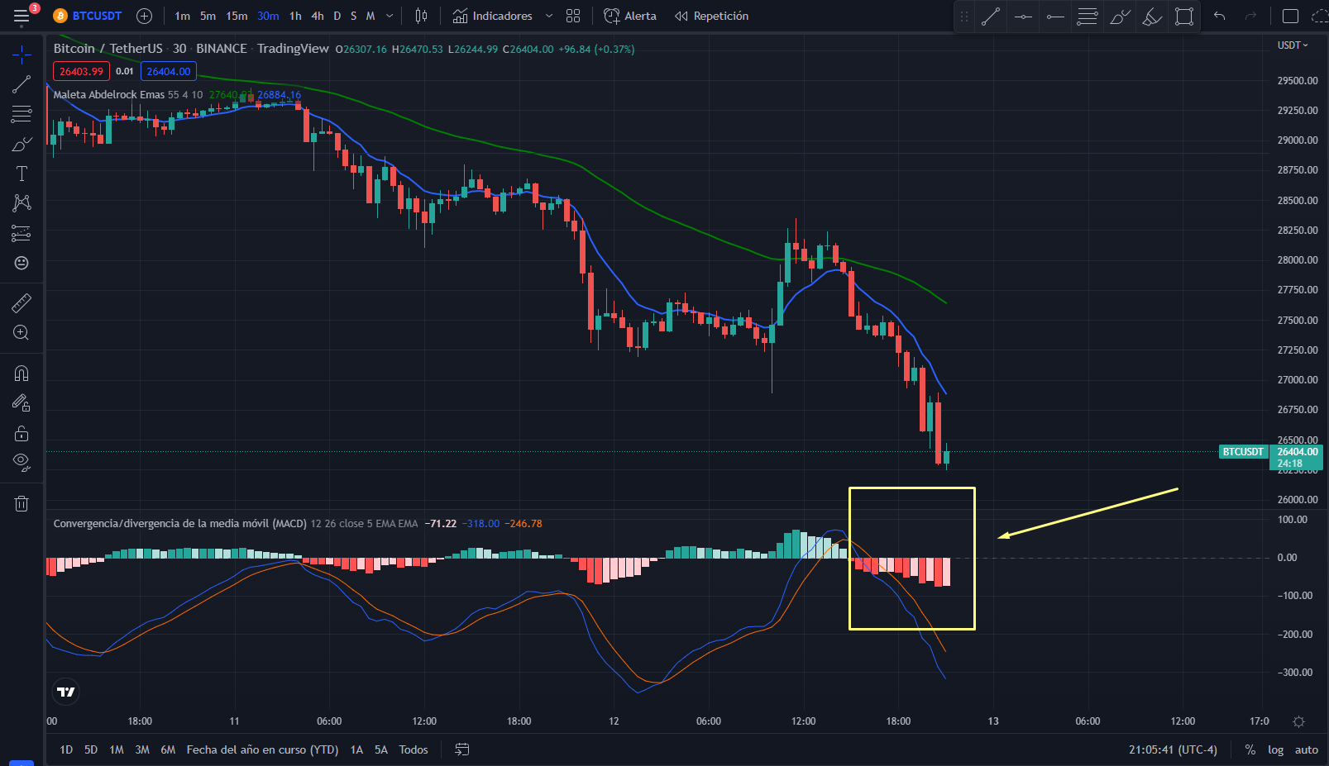The image size is (1329, 766).
Task: Toggle log scale at bottom right
Action: click(1276, 749)
